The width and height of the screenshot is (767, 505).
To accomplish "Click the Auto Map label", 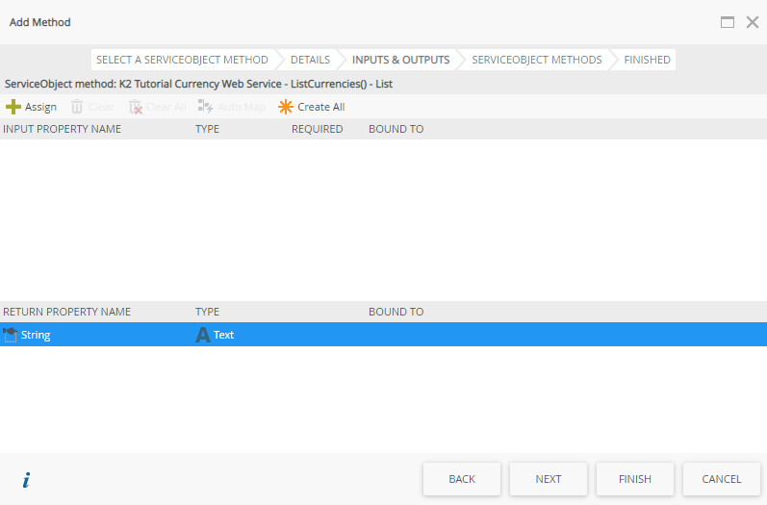I will click(x=242, y=107).
